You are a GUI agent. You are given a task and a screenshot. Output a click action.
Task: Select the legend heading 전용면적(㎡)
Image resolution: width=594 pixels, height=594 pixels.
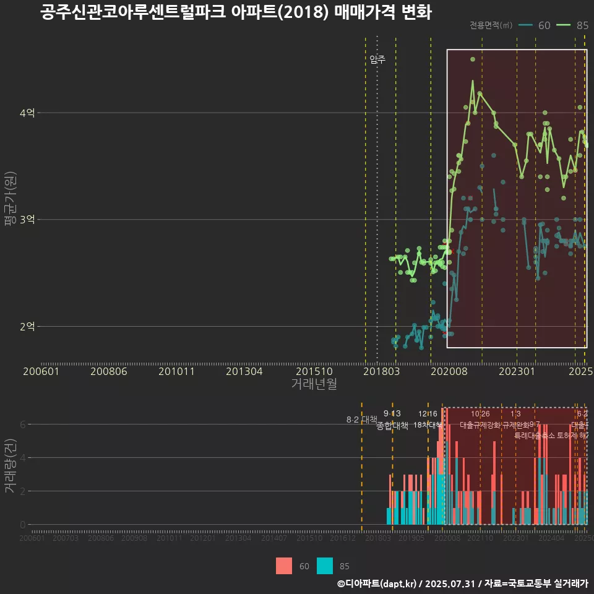click(491, 25)
